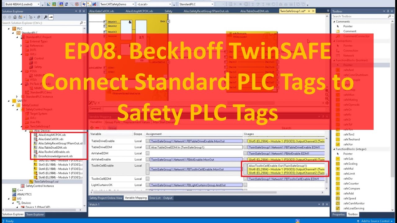The image size is (397, 223).
Task: Open the Error List tab
Action: point(155,198)
